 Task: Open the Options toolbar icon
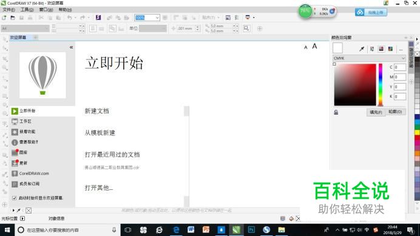point(237,18)
